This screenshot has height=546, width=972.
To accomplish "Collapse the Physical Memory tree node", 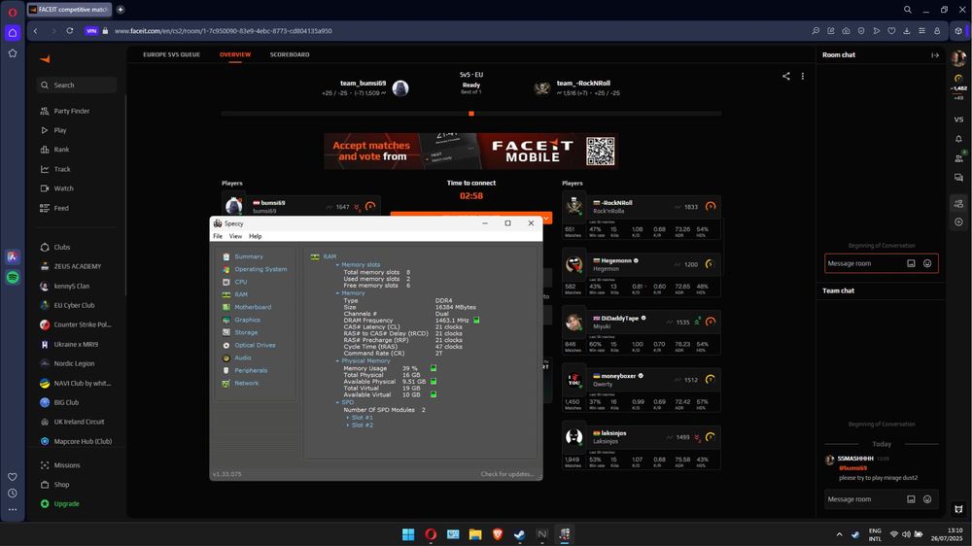I will (x=338, y=360).
